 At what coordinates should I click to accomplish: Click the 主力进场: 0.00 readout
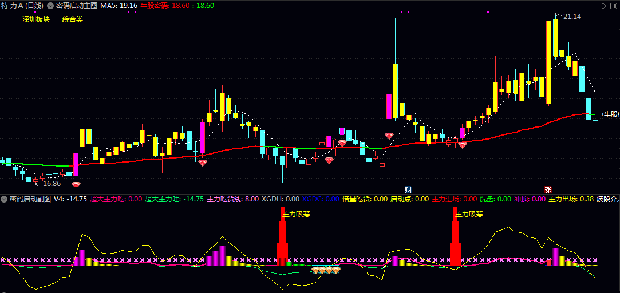coord(455,199)
